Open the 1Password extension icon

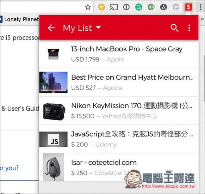tap(126, 7)
